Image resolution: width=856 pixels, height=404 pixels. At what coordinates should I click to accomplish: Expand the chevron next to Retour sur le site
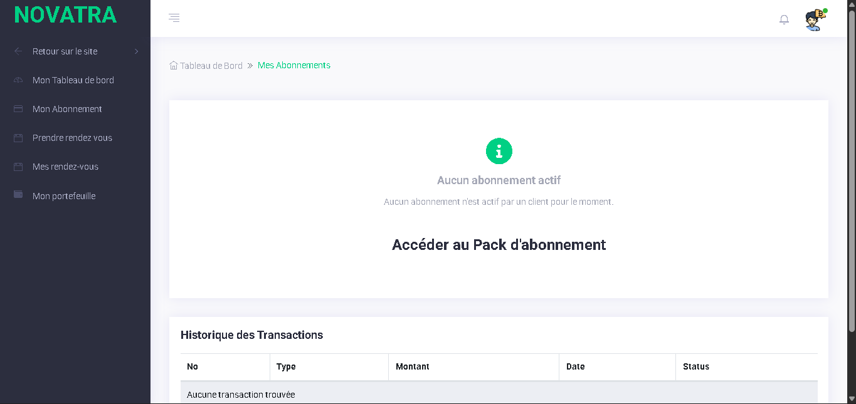pyautogui.click(x=137, y=51)
